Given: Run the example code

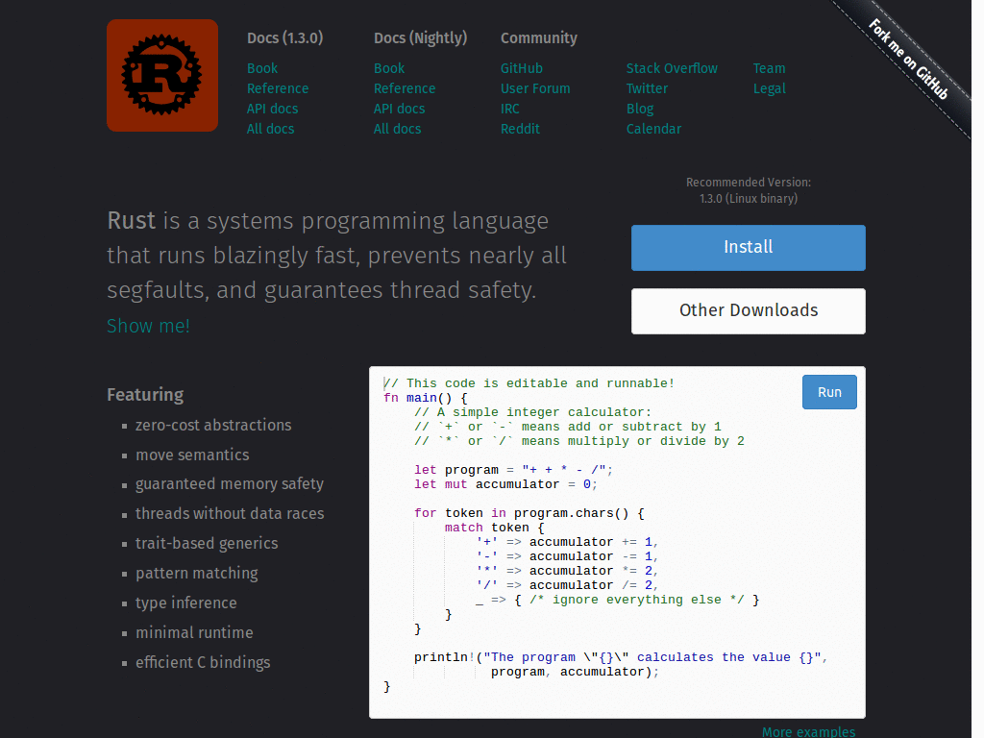Looking at the screenshot, I should (x=828, y=392).
